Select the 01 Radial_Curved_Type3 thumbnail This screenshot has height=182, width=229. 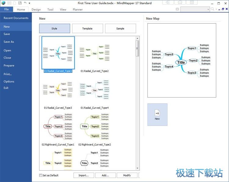58,90
